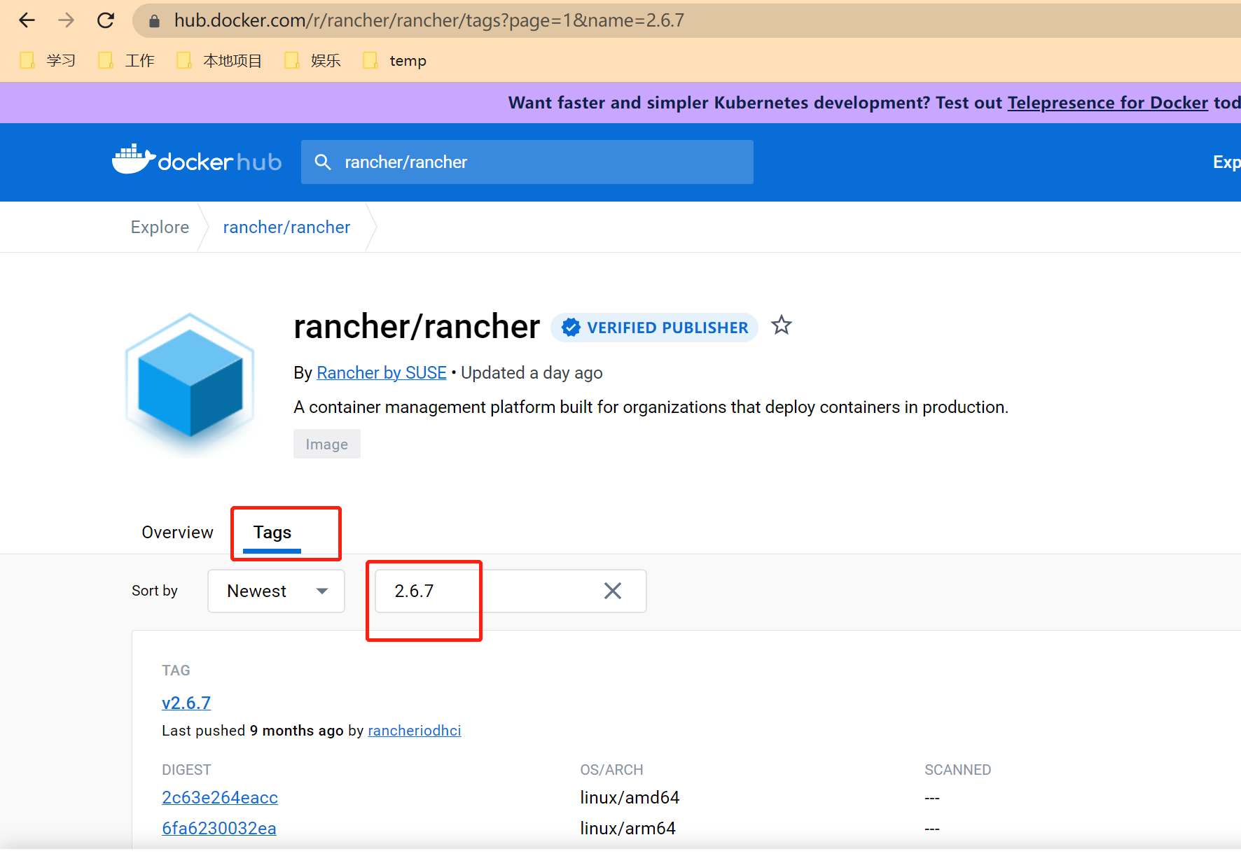Switch to the Overview tab
Viewport: 1241px width, 863px height.
(x=177, y=533)
